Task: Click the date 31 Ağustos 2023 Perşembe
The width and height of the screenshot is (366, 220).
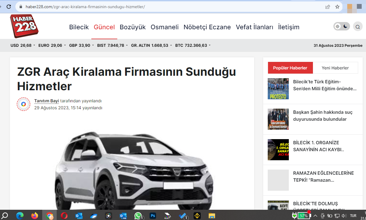Action: tap(338, 46)
